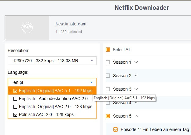This screenshot has width=191, height=135.
Task: Check Englisch [Original] AAC 2.0 128 kbps
Action: coord(15,107)
